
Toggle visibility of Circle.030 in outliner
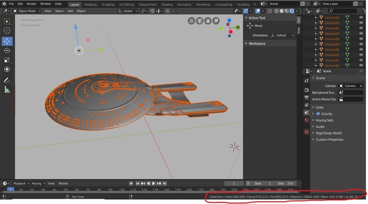[x=361, y=49]
